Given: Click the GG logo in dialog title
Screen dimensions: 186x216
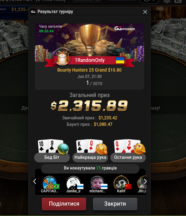Looking at the screenshot, I should click(33, 12).
